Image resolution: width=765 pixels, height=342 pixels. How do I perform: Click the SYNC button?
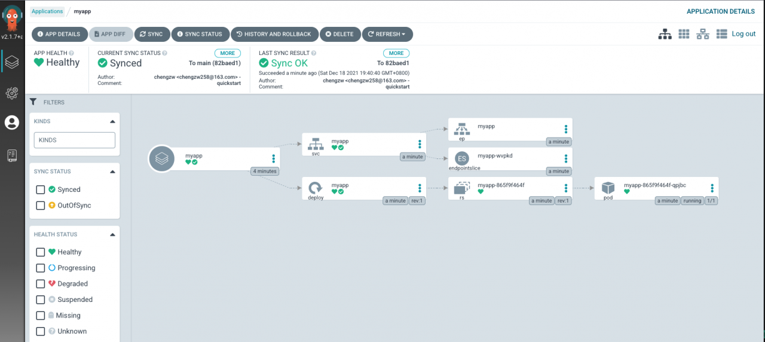click(152, 34)
